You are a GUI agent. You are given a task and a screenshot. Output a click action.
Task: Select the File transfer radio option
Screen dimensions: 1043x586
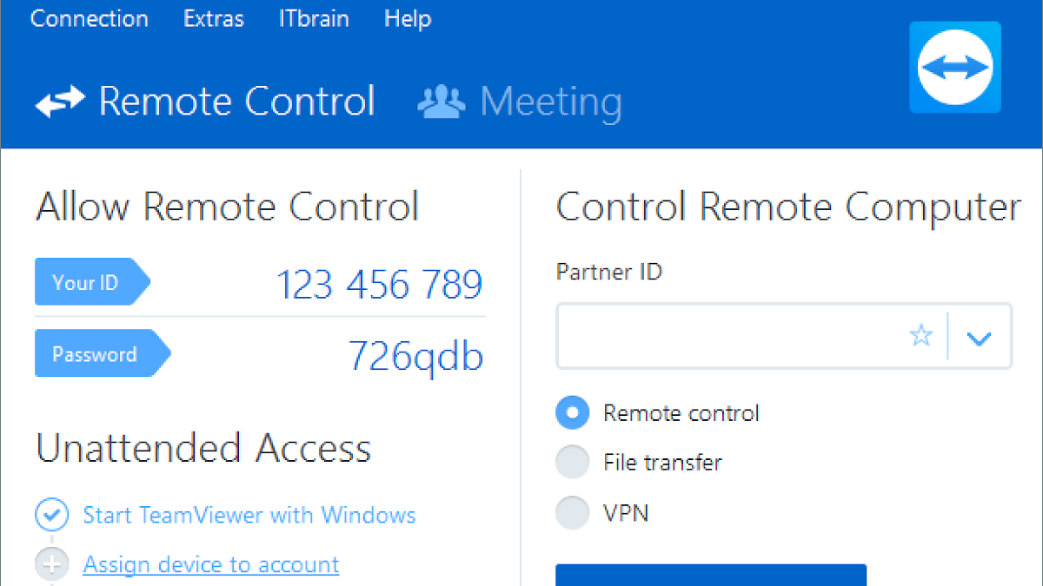[572, 463]
